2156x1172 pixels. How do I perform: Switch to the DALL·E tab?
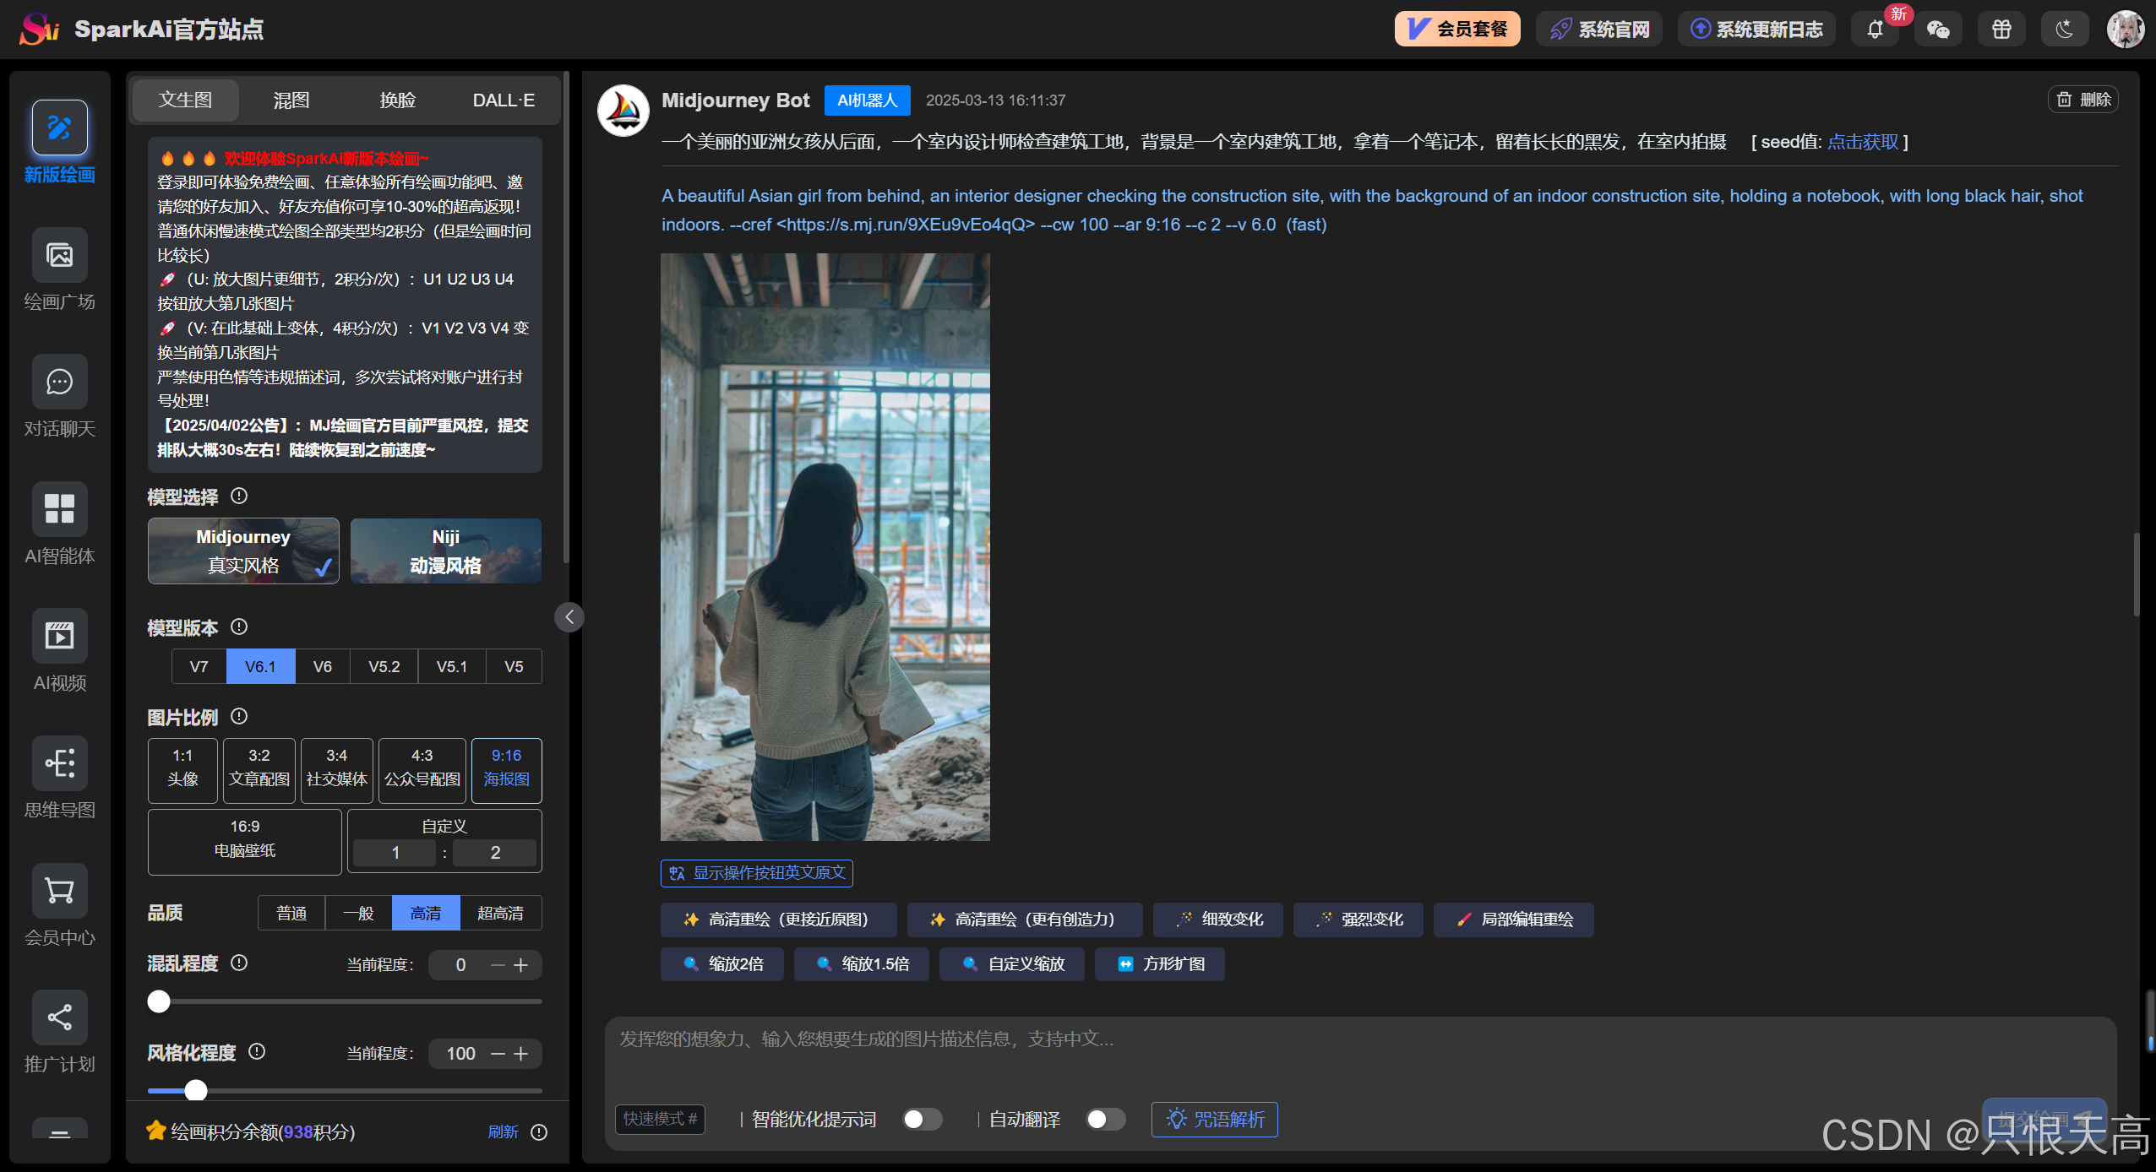504,100
